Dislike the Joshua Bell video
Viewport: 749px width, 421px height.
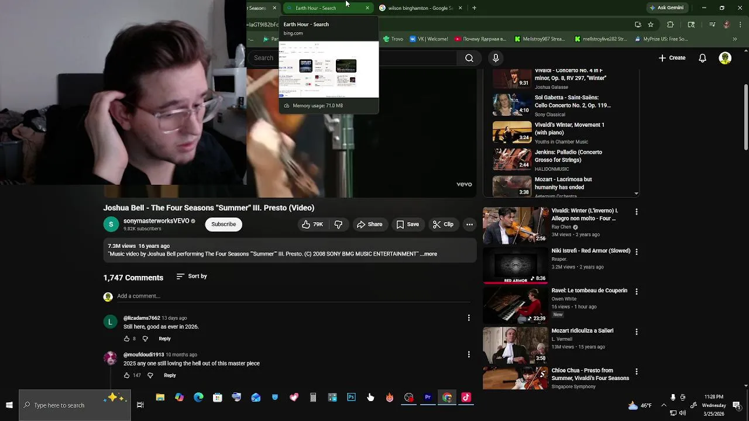(338, 225)
